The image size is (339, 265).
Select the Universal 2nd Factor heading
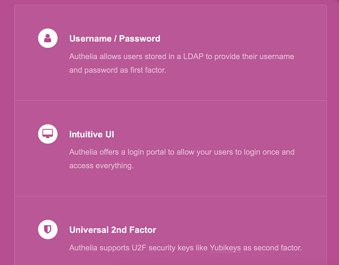click(x=113, y=230)
